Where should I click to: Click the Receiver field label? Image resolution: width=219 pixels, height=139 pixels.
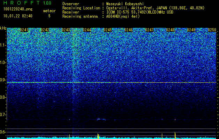click(71, 12)
